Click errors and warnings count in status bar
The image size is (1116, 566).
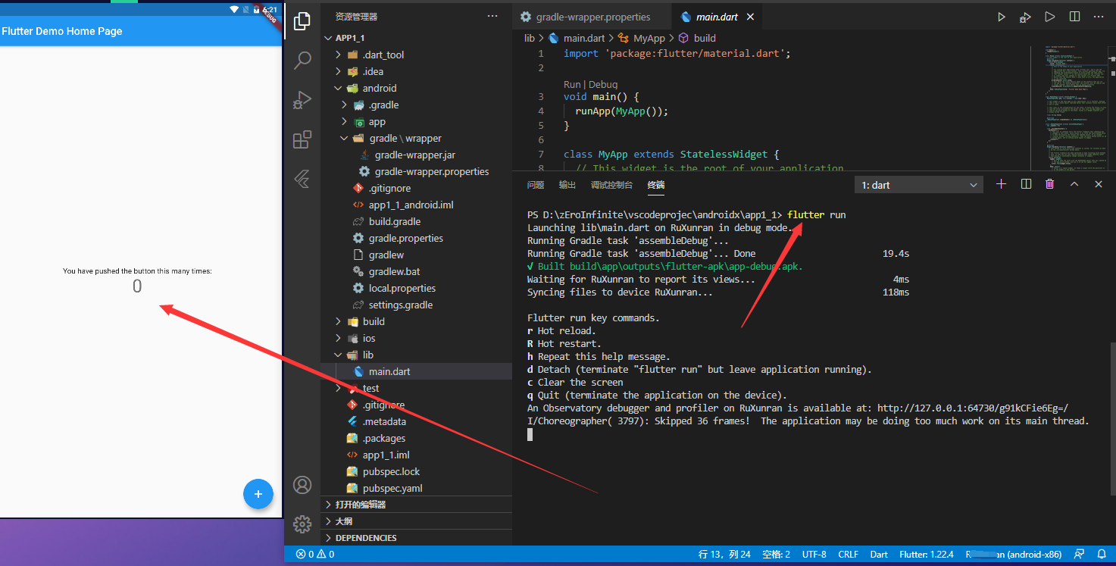click(315, 555)
